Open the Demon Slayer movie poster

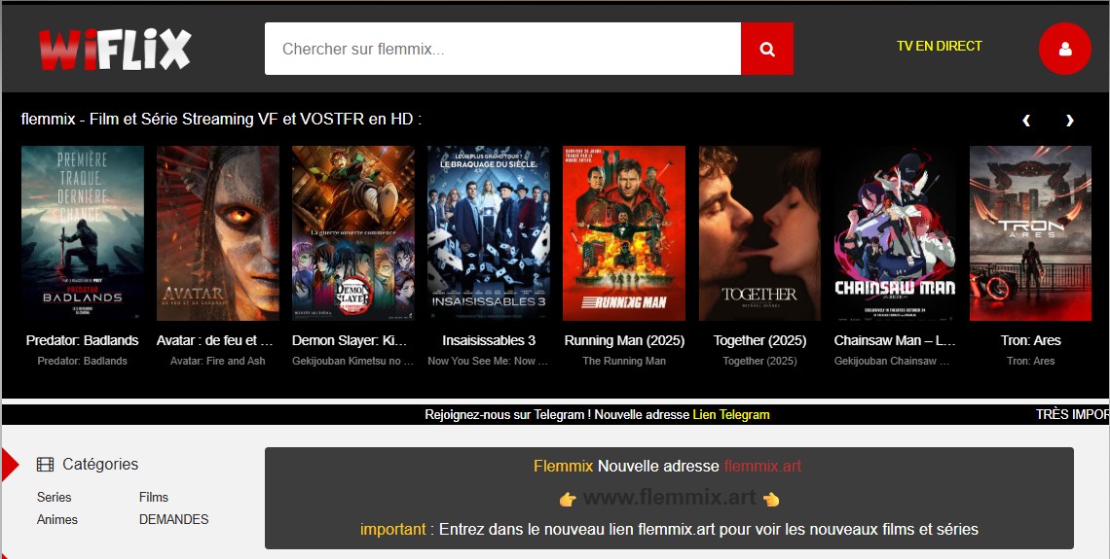[353, 233]
